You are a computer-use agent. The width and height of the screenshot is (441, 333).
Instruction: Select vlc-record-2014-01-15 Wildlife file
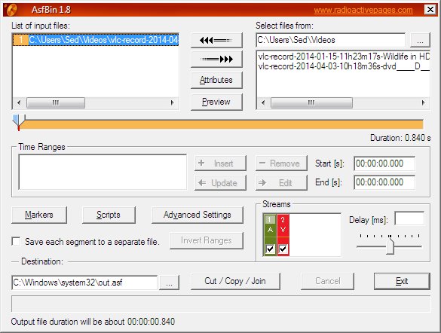click(344, 57)
